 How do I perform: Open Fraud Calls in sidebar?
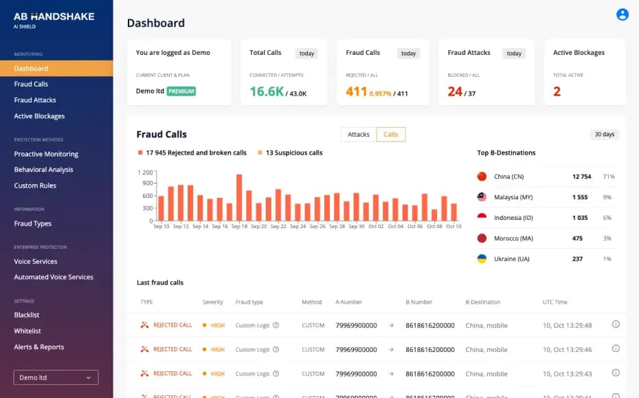(31, 84)
